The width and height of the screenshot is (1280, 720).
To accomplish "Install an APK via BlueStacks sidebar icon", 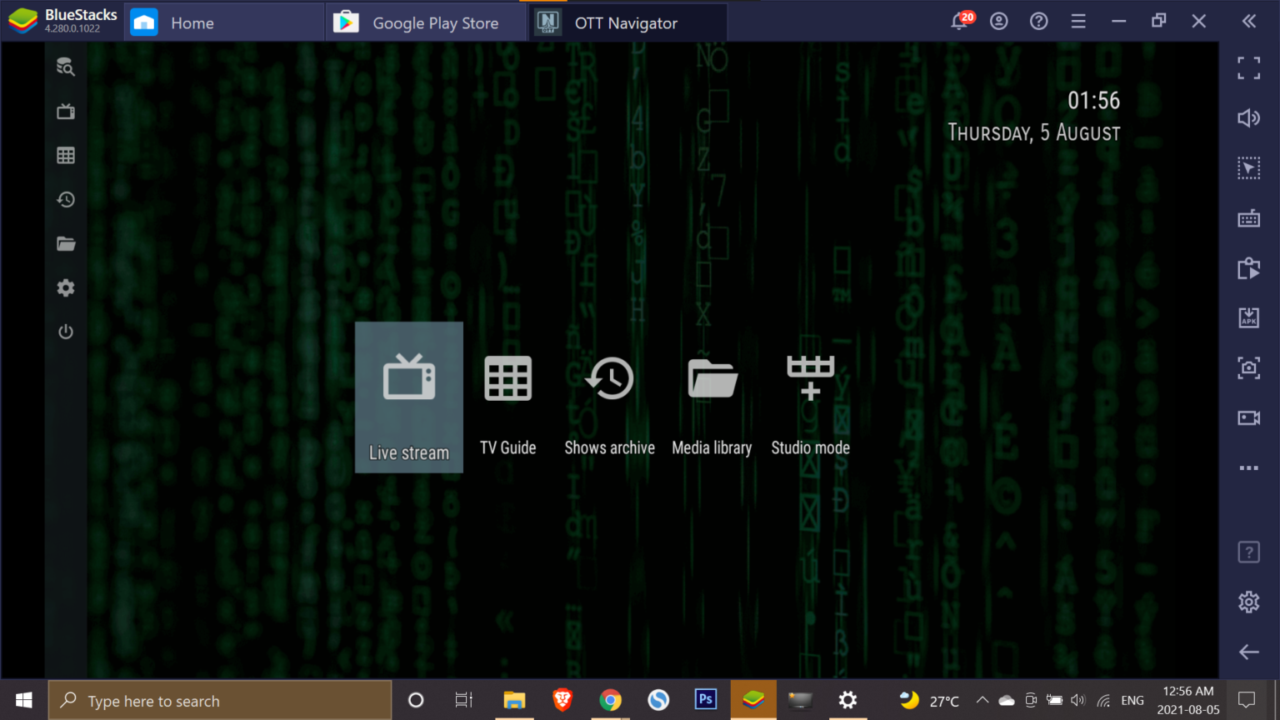I will 1249,317.
